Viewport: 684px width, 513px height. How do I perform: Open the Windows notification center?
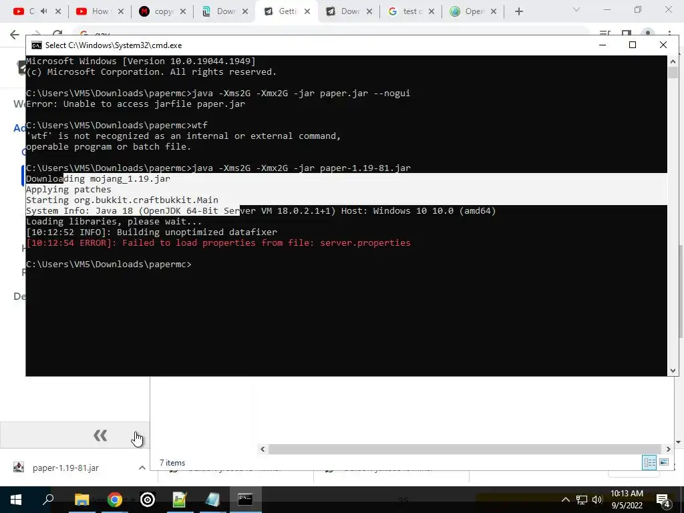coord(663,500)
